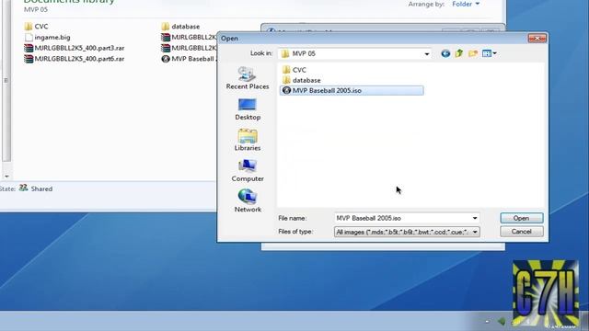Go up one level folder icon
This screenshot has width=589, height=331.
(459, 53)
